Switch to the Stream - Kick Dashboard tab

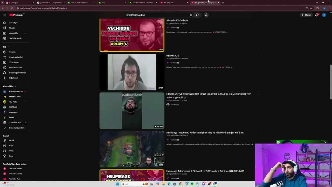point(81,3)
